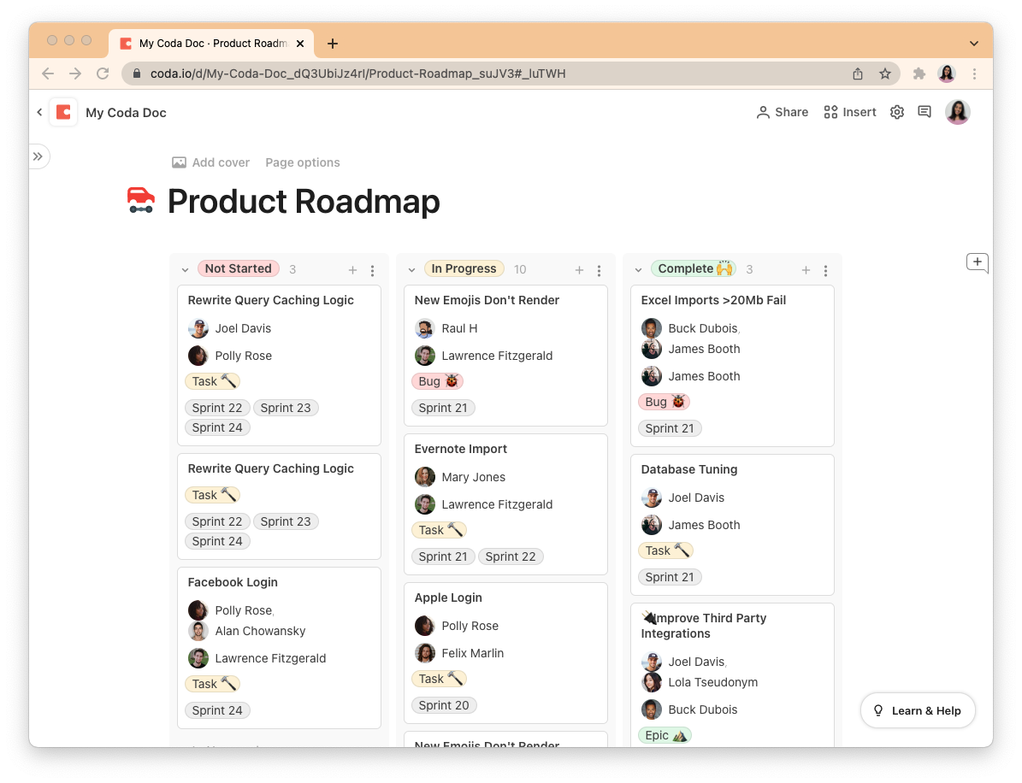
Task: Open the Database Tuning card
Action: (x=733, y=524)
